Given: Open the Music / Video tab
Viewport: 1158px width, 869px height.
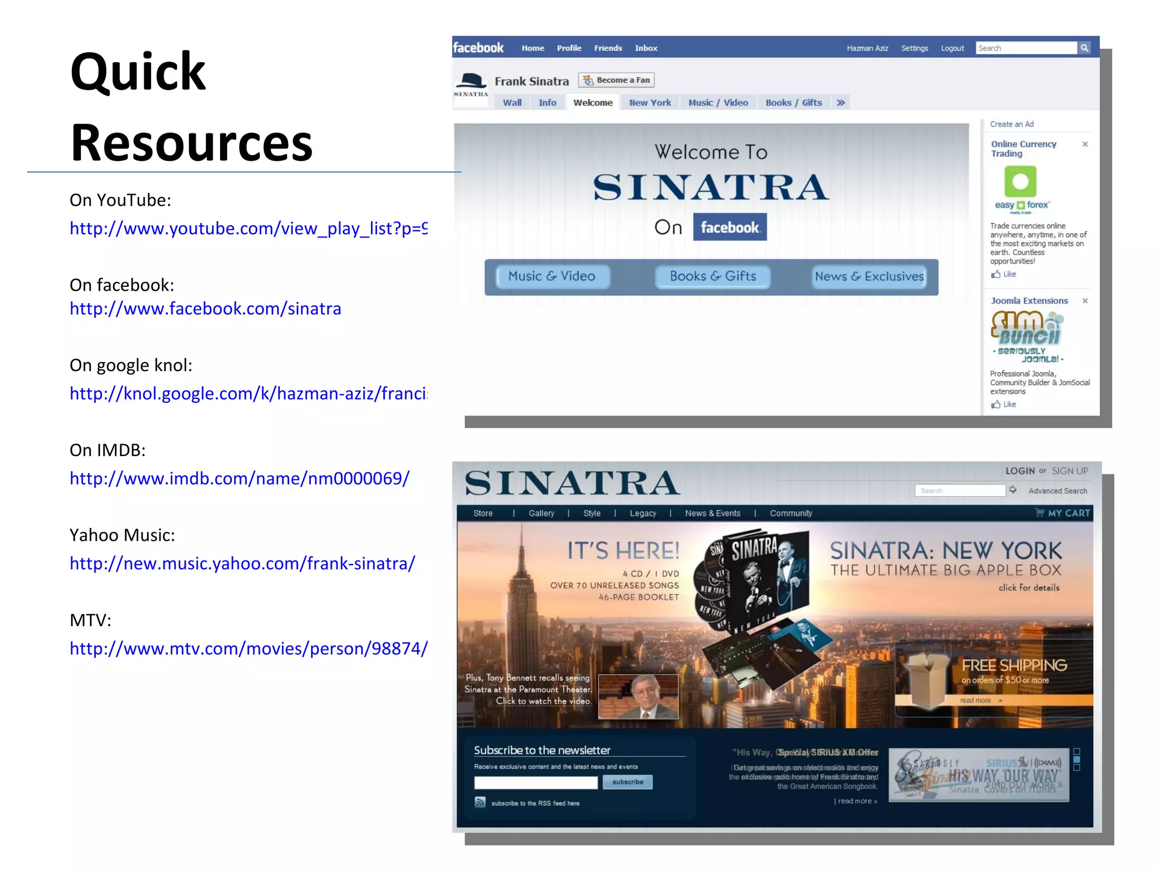Looking at the screenshot, I should 718,102.
